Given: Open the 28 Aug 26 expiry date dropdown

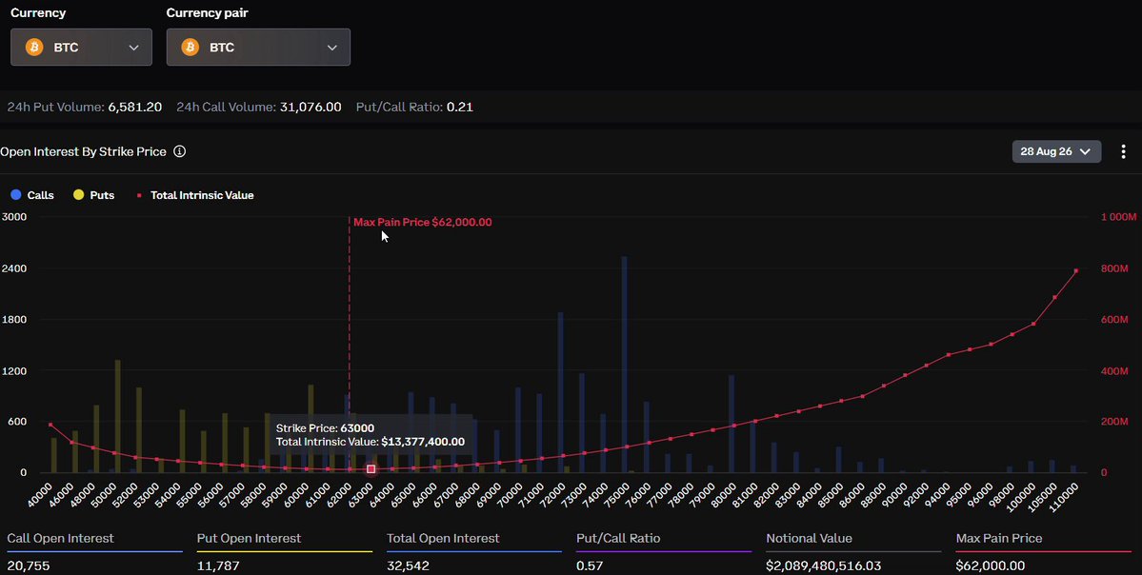Looking at the screenshot, I should [x=1056, y=151].
